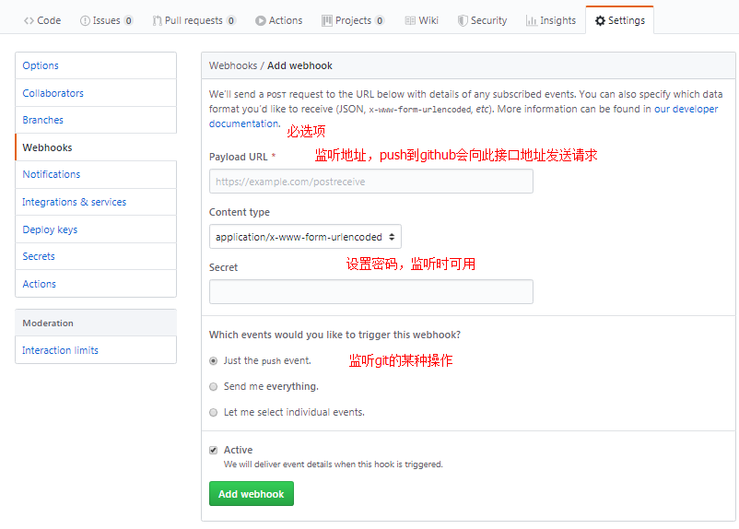Click the Insights graph icon
The image size is (739, 529).
531,21
